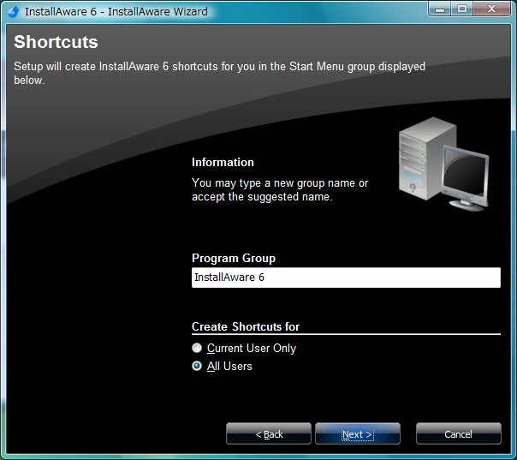Click the Program Group input field
The image size is (517, 460).
coord(346,278)
